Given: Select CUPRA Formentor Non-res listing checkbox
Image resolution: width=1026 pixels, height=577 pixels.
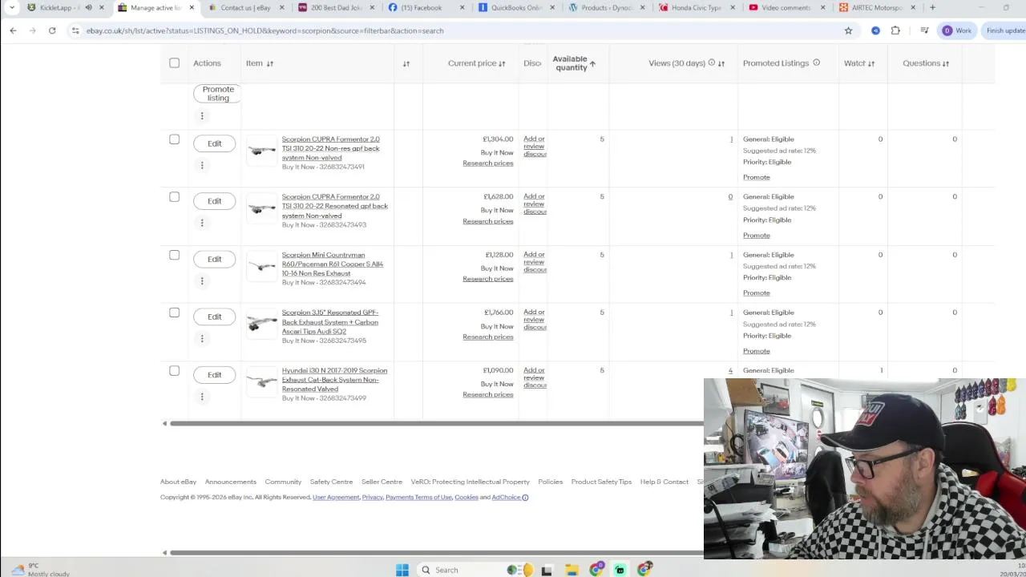Looking at the screenshot, I should (174, 139).
